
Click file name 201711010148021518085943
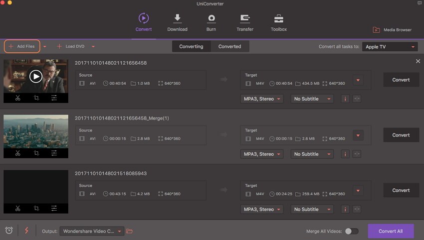tap(111, 173)
